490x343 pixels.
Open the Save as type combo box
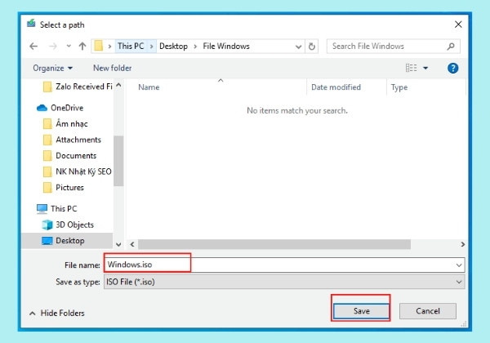tap(284, 282)
